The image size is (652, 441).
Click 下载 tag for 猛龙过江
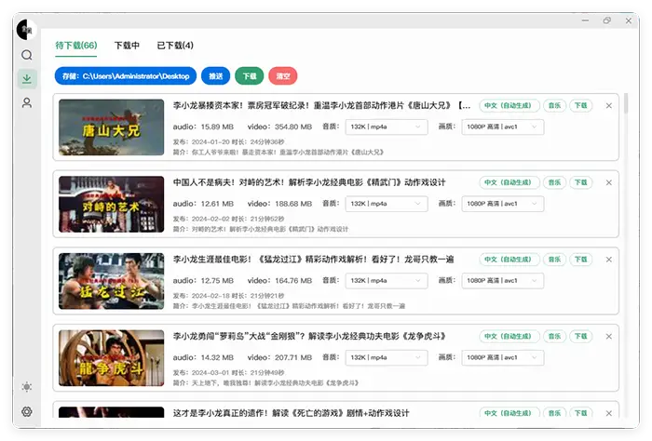[581, 260]
